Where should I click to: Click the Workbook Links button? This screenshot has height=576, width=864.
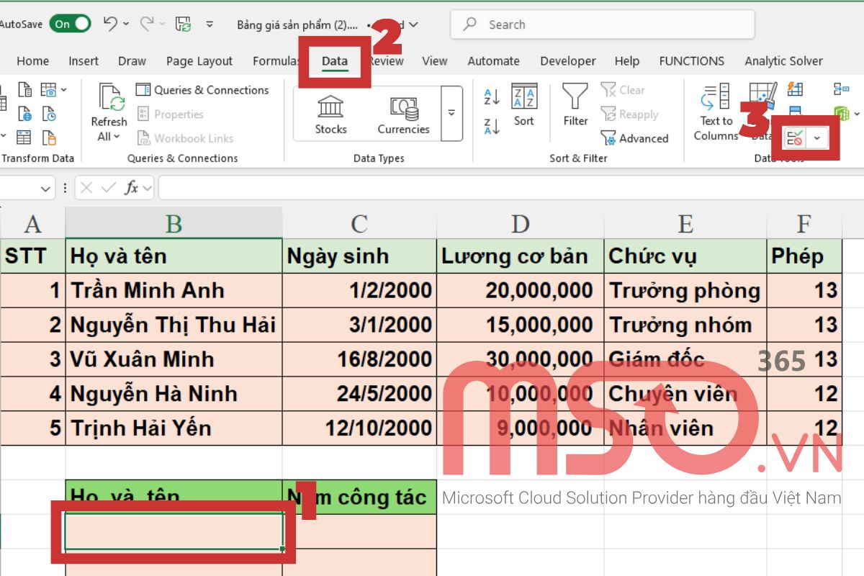[x=186, y=138]
